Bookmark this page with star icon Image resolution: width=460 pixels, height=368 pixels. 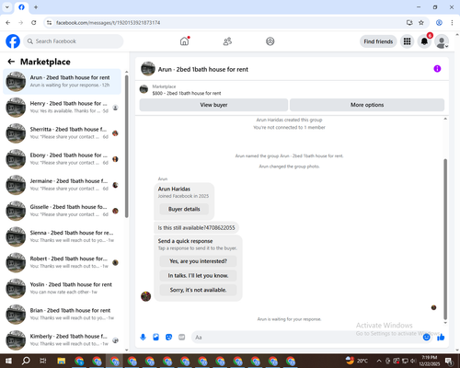pos(421,23)
